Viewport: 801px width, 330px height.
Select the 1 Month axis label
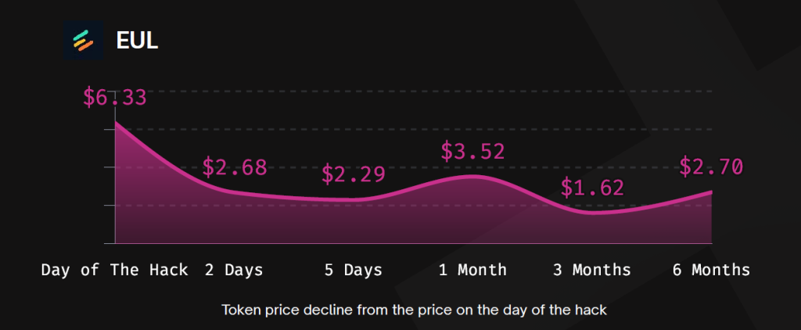(x=472, y=270)
